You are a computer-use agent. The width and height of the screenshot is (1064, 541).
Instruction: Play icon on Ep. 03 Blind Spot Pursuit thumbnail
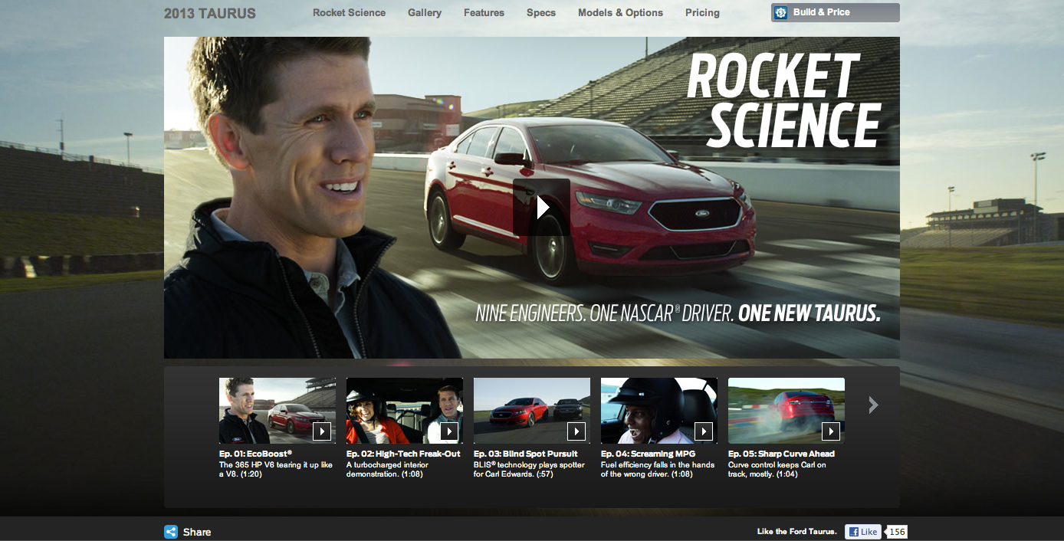[x=576, y=431]
